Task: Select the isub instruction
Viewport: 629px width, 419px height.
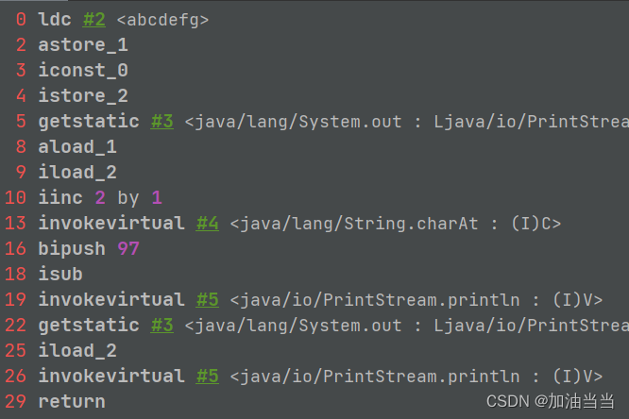Action: 60,274
